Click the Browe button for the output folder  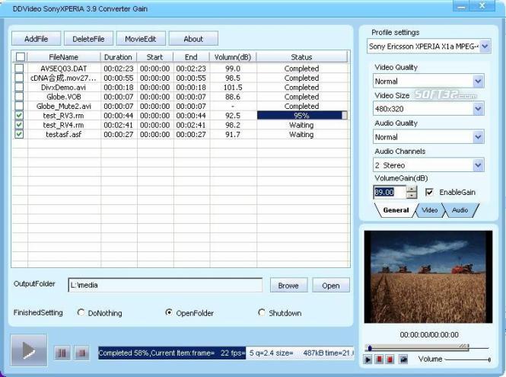click(x=288, y=286)
